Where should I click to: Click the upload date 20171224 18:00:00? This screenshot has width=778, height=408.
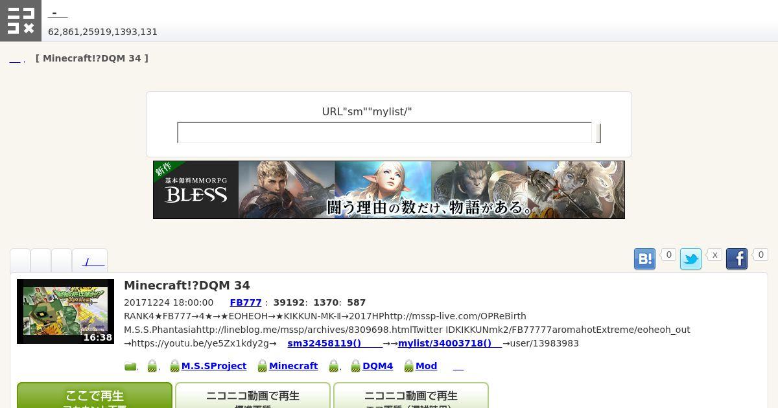(169, 302)
